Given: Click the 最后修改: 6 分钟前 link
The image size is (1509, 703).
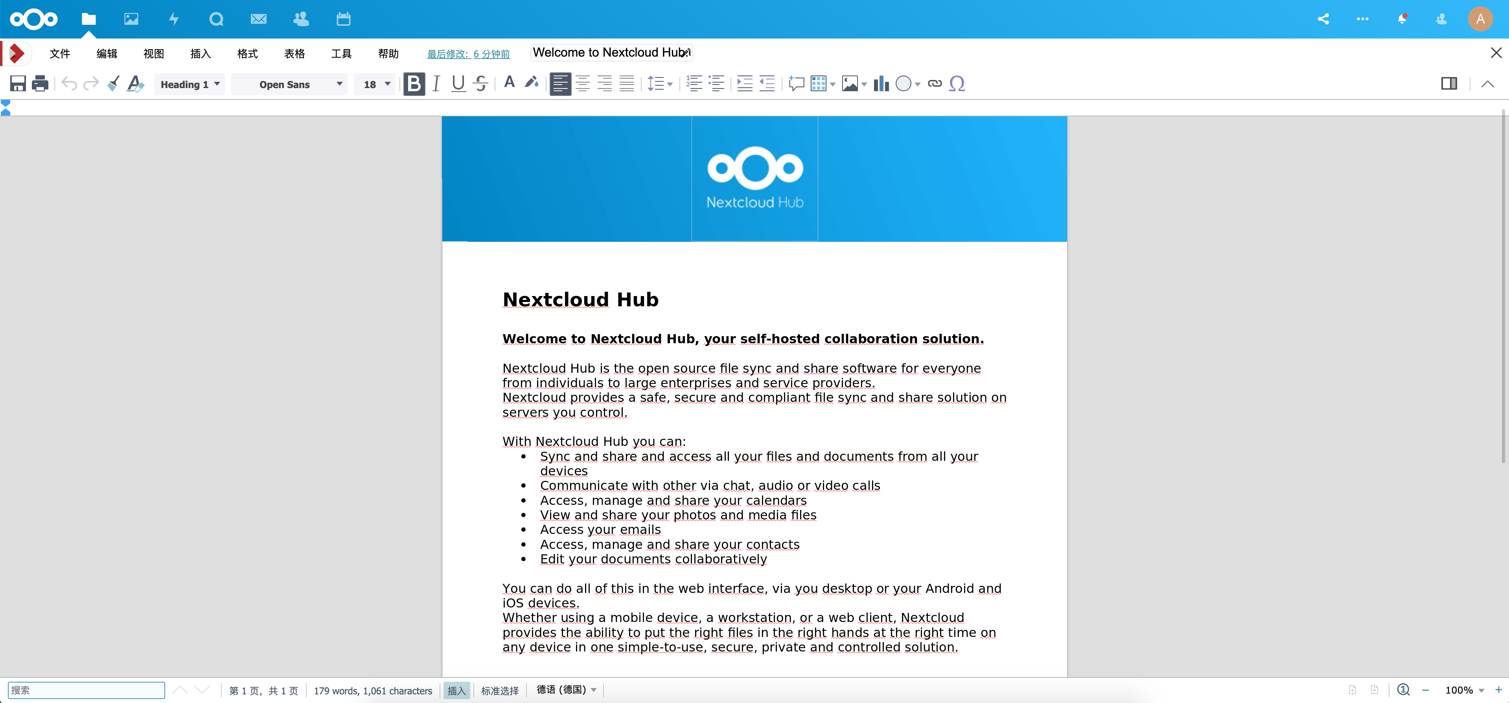Looking at the screenshot, I should [x=468, y=54].
